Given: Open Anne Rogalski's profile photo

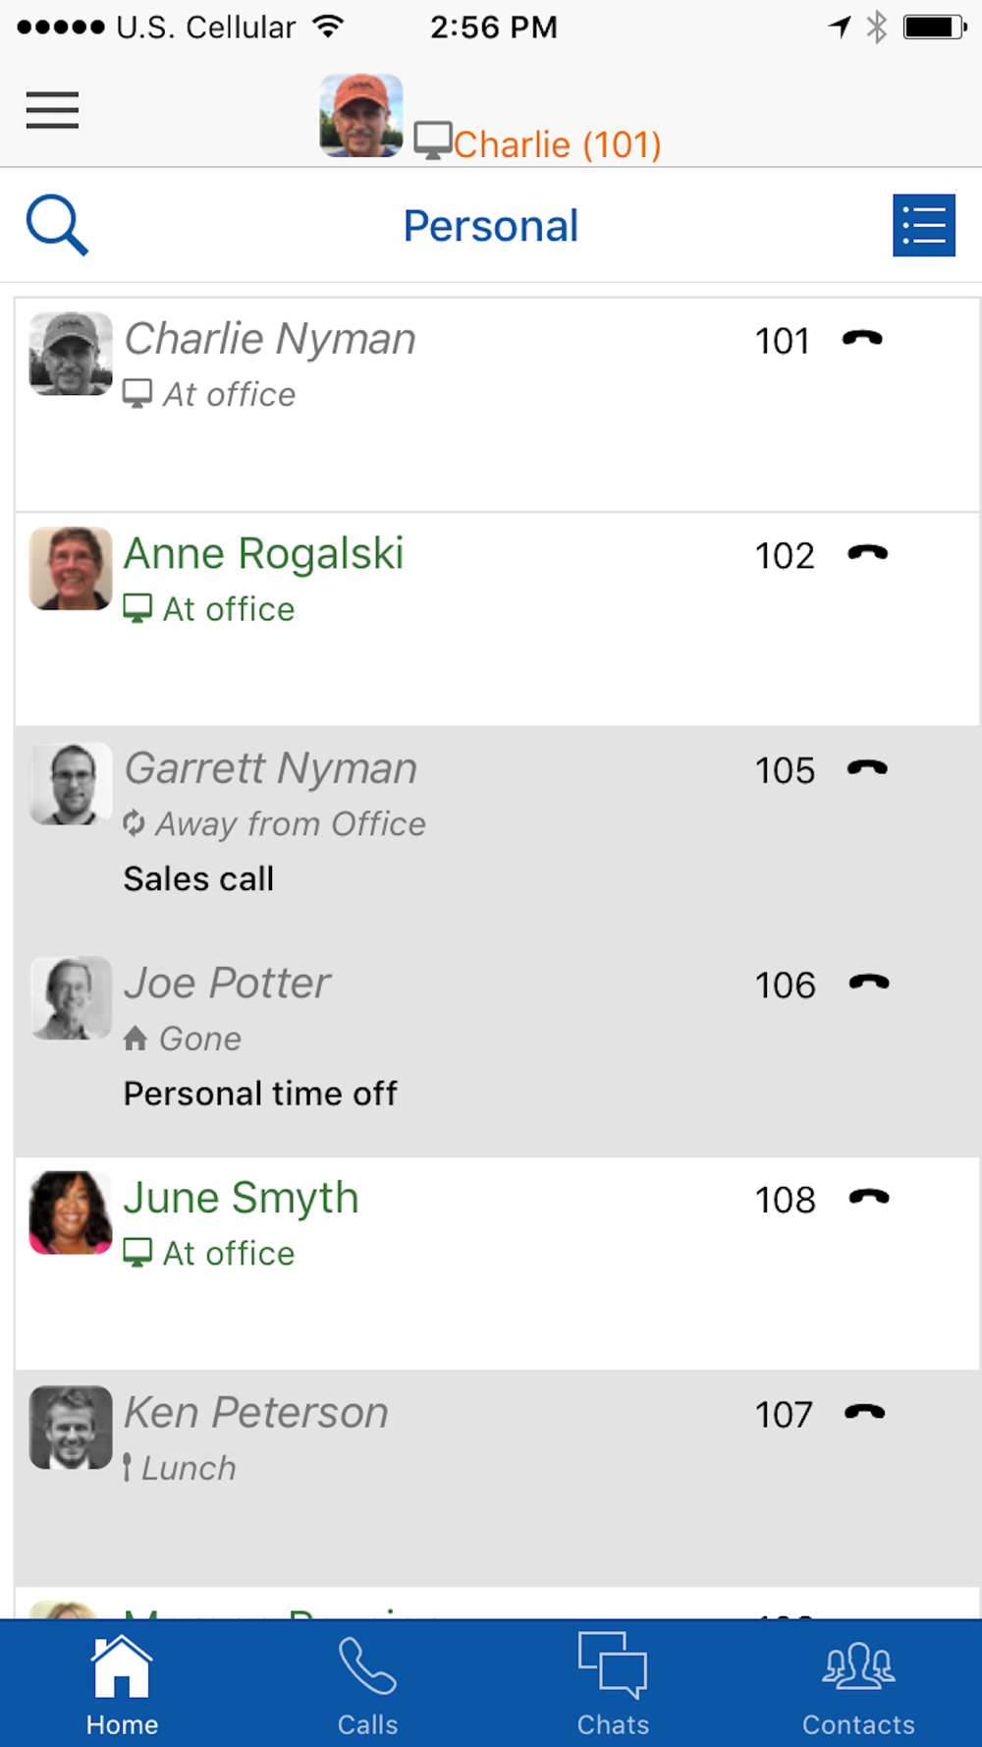Looking at the screenshot, I should pos(71,569).
